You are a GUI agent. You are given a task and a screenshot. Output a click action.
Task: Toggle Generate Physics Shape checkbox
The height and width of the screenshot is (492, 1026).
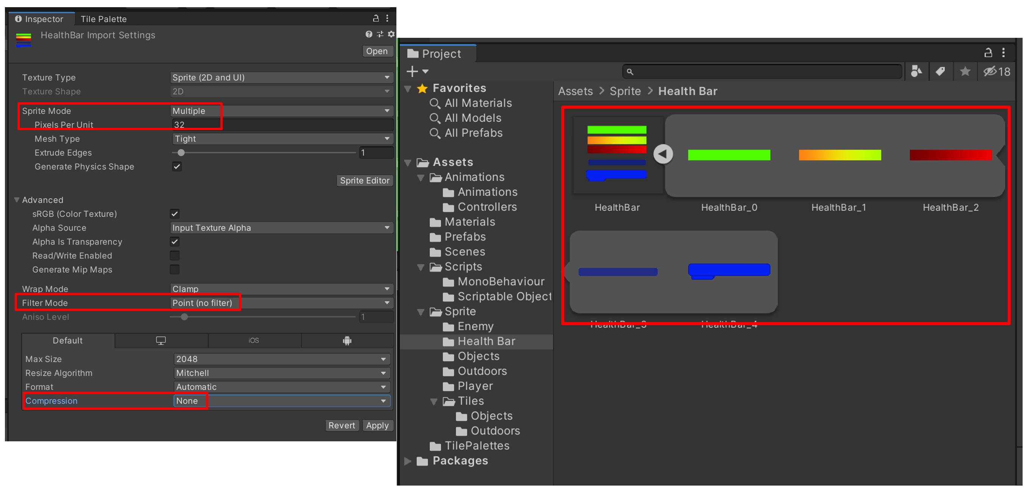177,167
